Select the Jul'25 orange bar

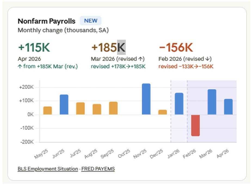(x=80, y=109)
